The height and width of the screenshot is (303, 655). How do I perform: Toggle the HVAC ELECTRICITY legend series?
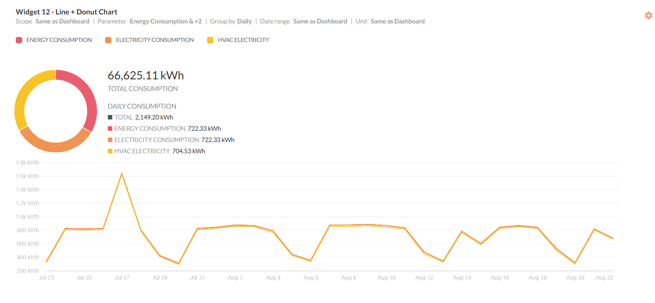click(238, 40)
